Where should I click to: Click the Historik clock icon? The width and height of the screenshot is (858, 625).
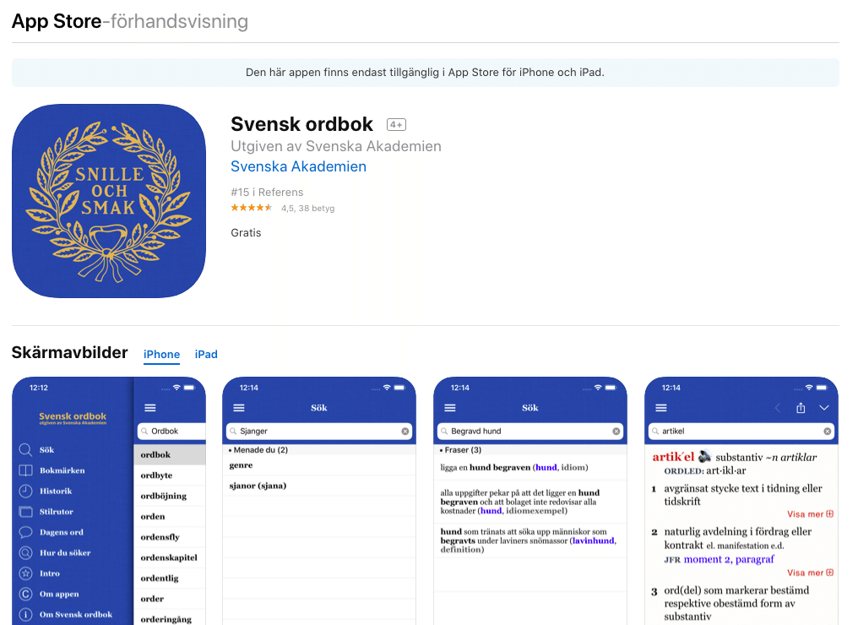click(25, 491)
